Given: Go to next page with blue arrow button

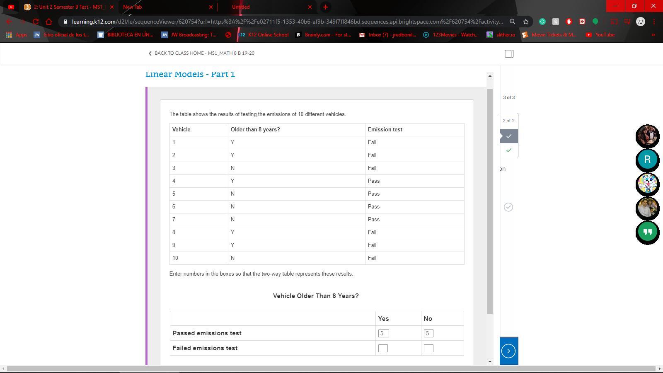Looking at the screenshot, I should 508,351.
